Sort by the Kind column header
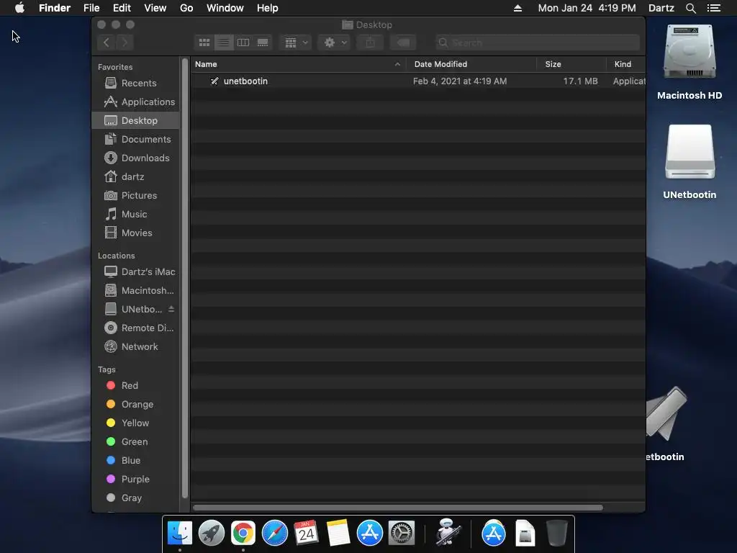Viewport: 737px width, 553px height. (x=626, y=64)
